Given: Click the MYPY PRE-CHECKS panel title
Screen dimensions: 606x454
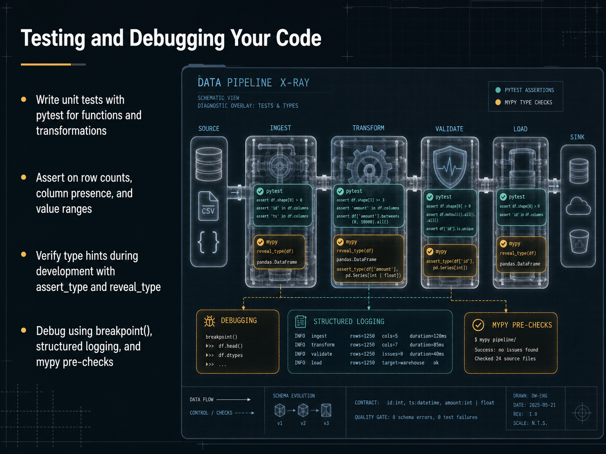Looking at the screenshot, I should [x=522, y=325].
